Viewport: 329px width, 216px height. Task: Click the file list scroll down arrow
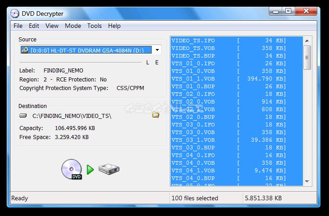click(x=307, y=181)
